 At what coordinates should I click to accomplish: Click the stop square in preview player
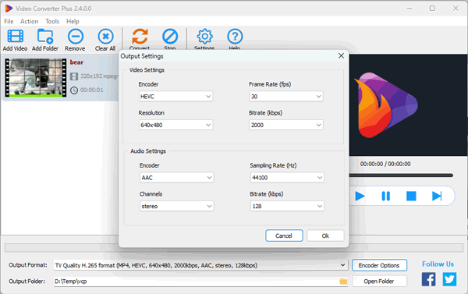coord(411,196)
